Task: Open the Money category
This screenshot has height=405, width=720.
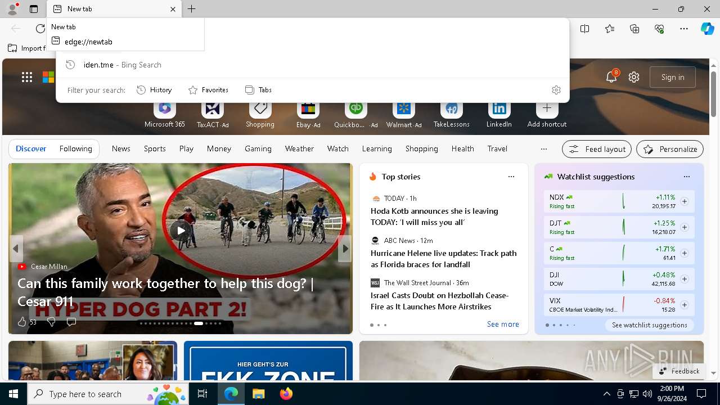Action: click(x=219, y=148)
